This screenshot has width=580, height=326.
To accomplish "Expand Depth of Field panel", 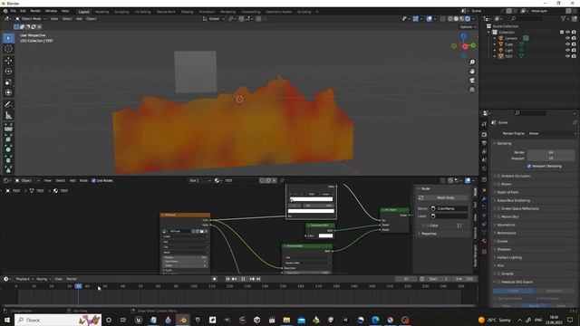I will coord(507,192).
